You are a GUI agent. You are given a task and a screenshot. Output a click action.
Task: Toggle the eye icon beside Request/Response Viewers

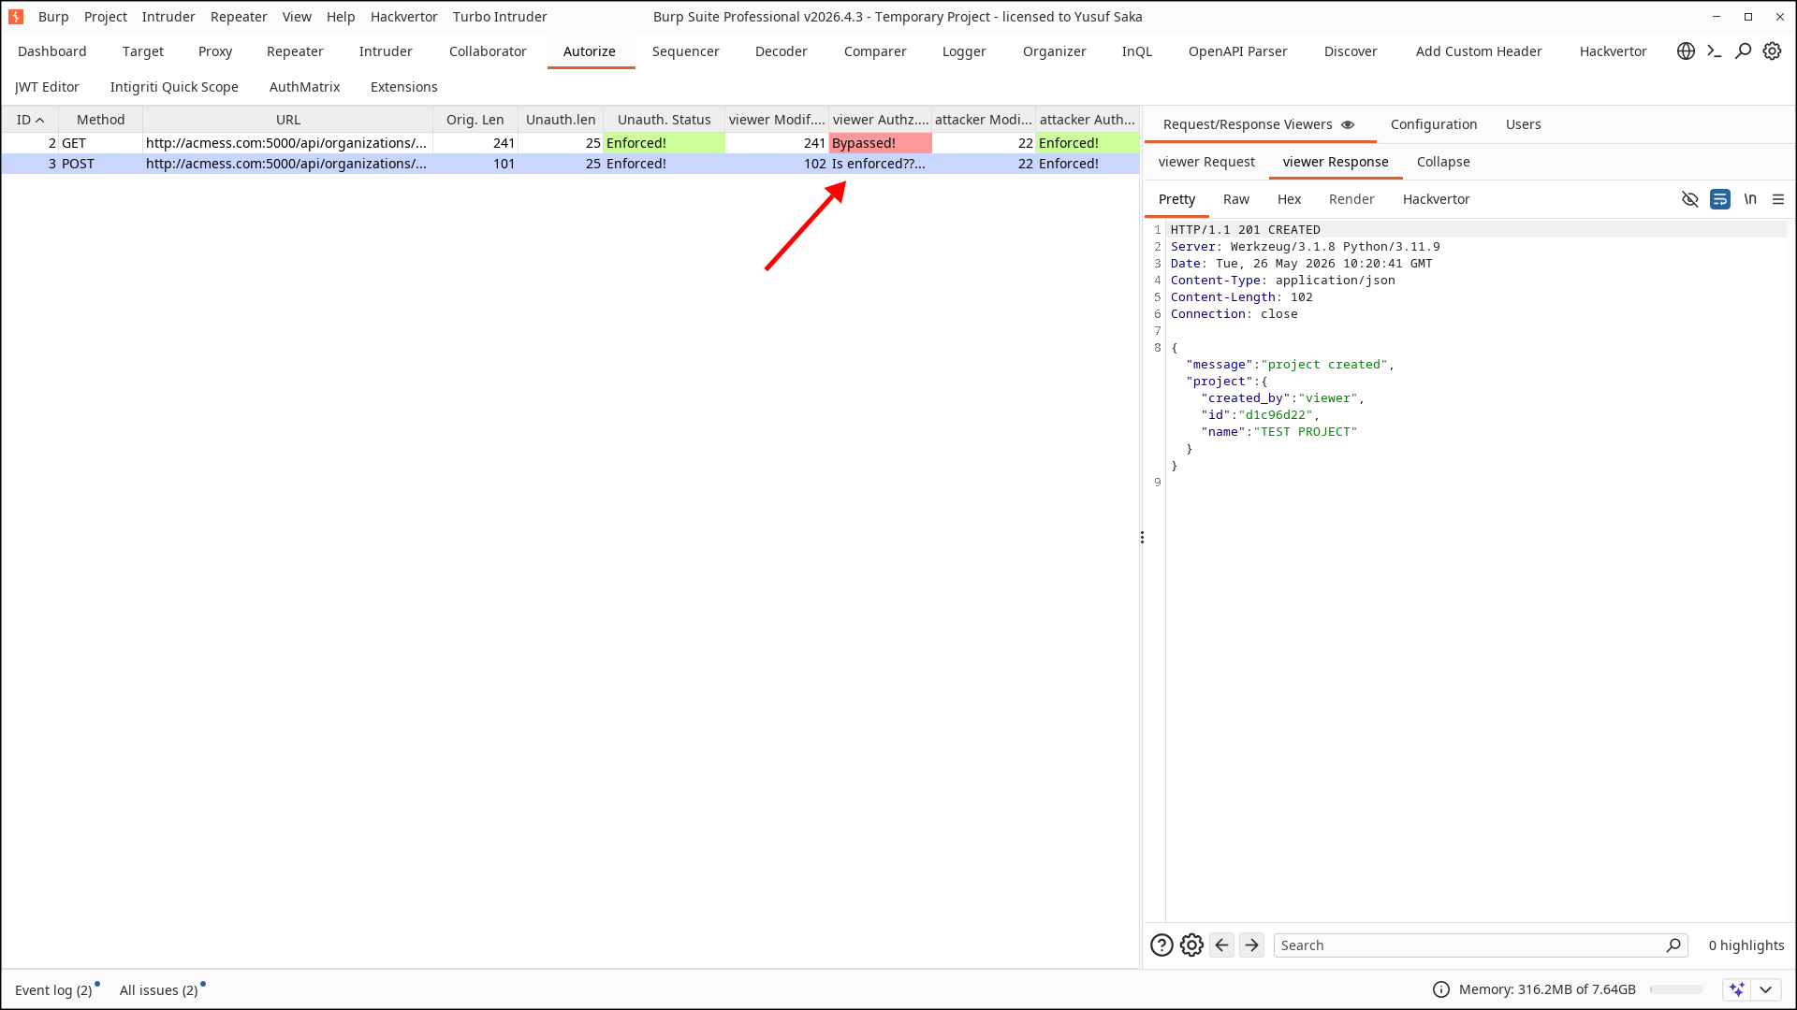[x=1348, y=124]
